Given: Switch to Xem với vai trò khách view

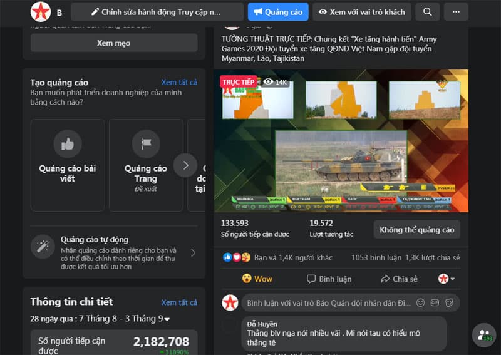Looking at the screenshot, I should pos(362,12).
